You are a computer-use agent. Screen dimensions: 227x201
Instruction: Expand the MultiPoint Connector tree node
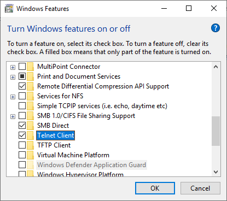[13, 68]
